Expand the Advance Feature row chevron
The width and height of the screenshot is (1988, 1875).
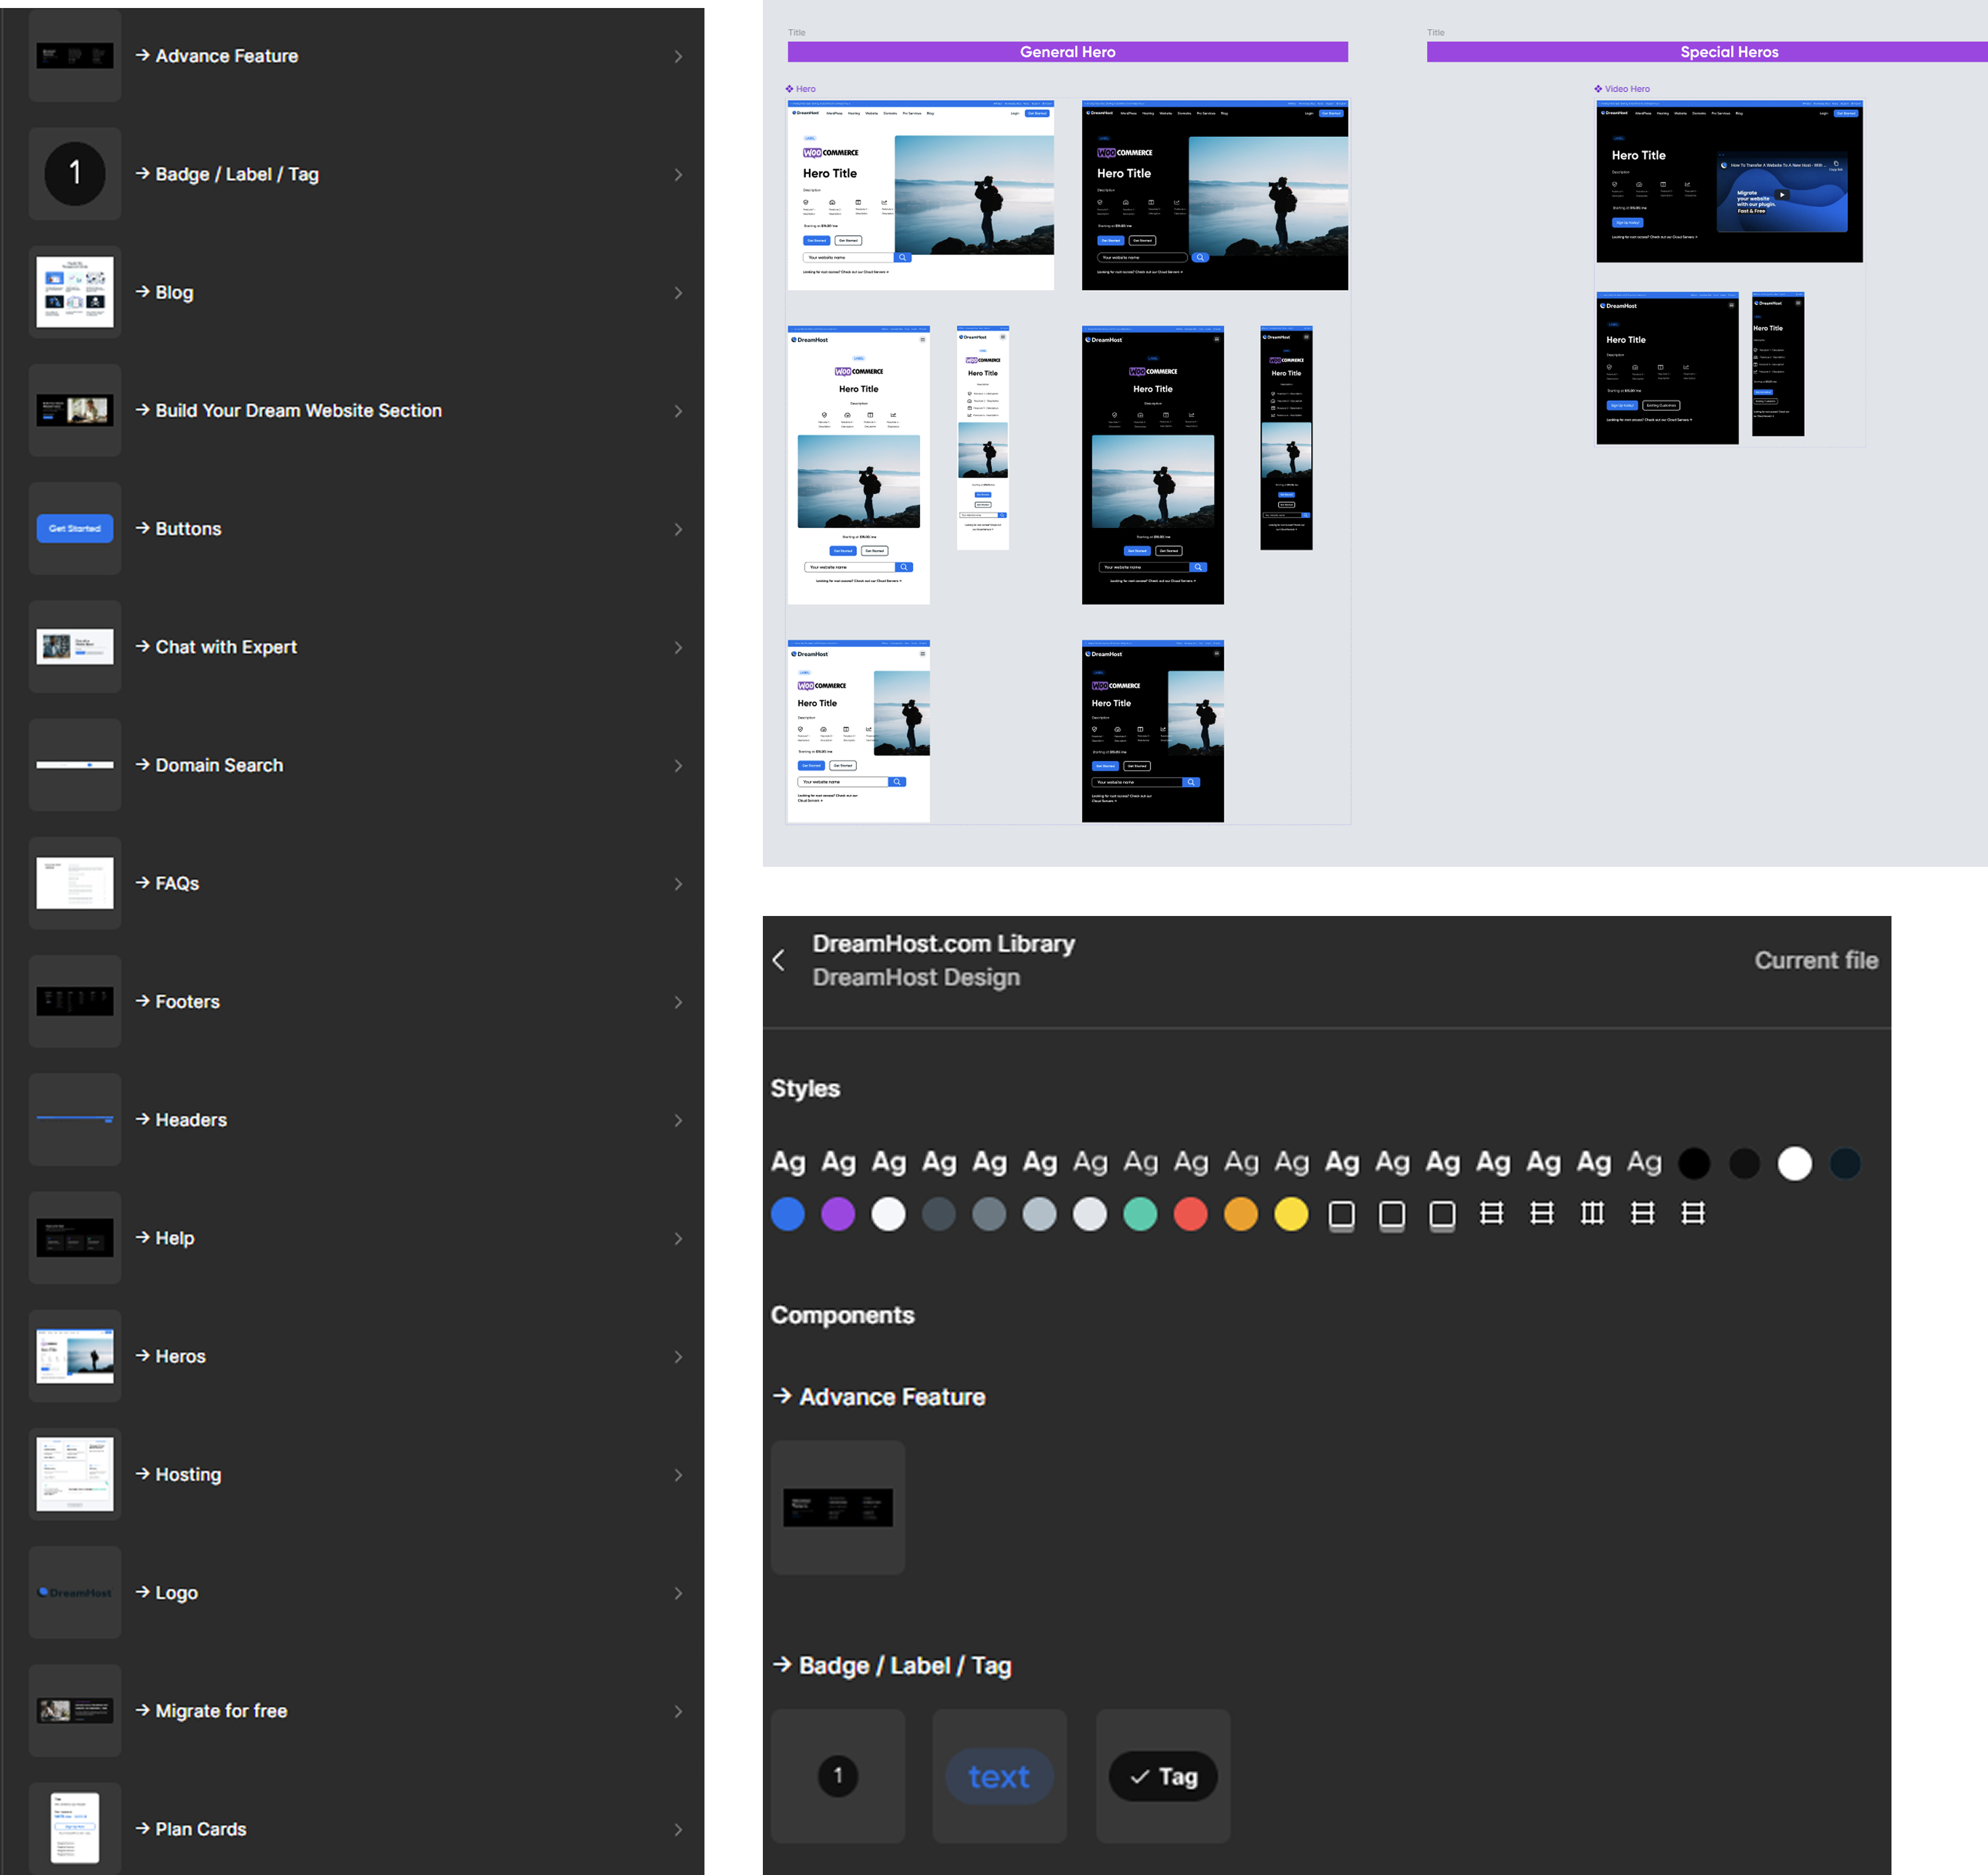click(678, 57)
